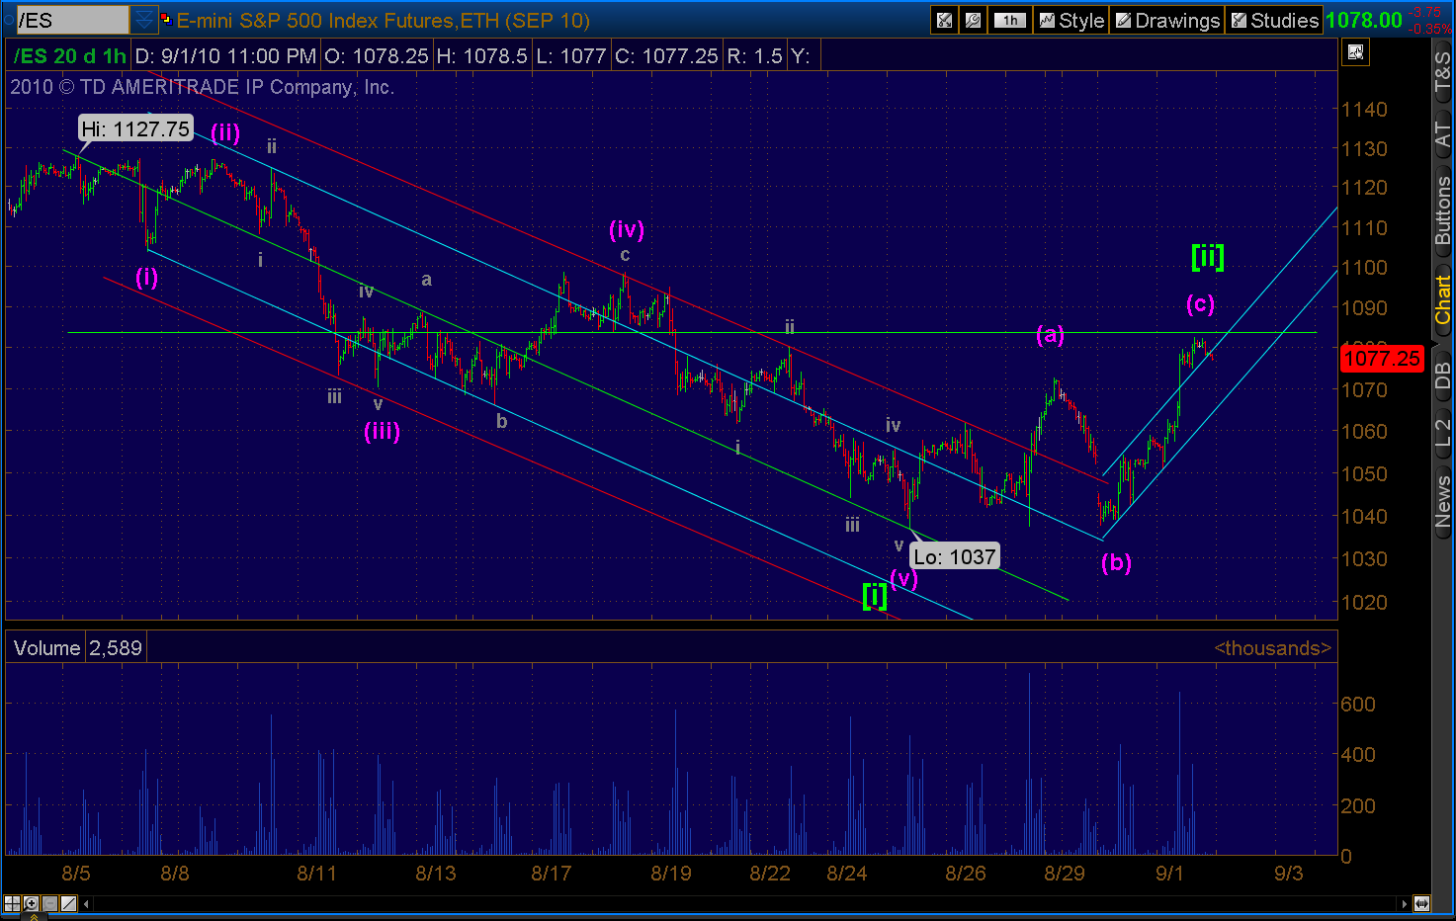This screenshot has width=1456, height=921.
Task: Click the /ES 20 d 1h chart label
Action: [69, 56]
